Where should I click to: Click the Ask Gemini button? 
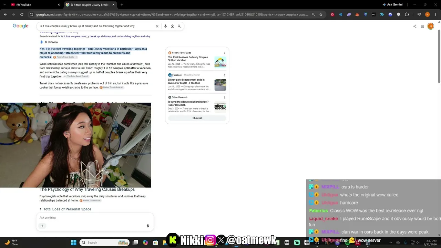pyautogui.click(x=392, y=4)
